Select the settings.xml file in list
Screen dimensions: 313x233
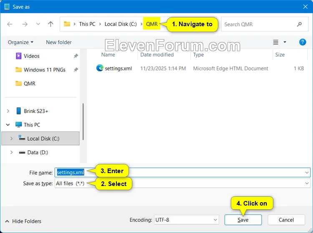119,69
